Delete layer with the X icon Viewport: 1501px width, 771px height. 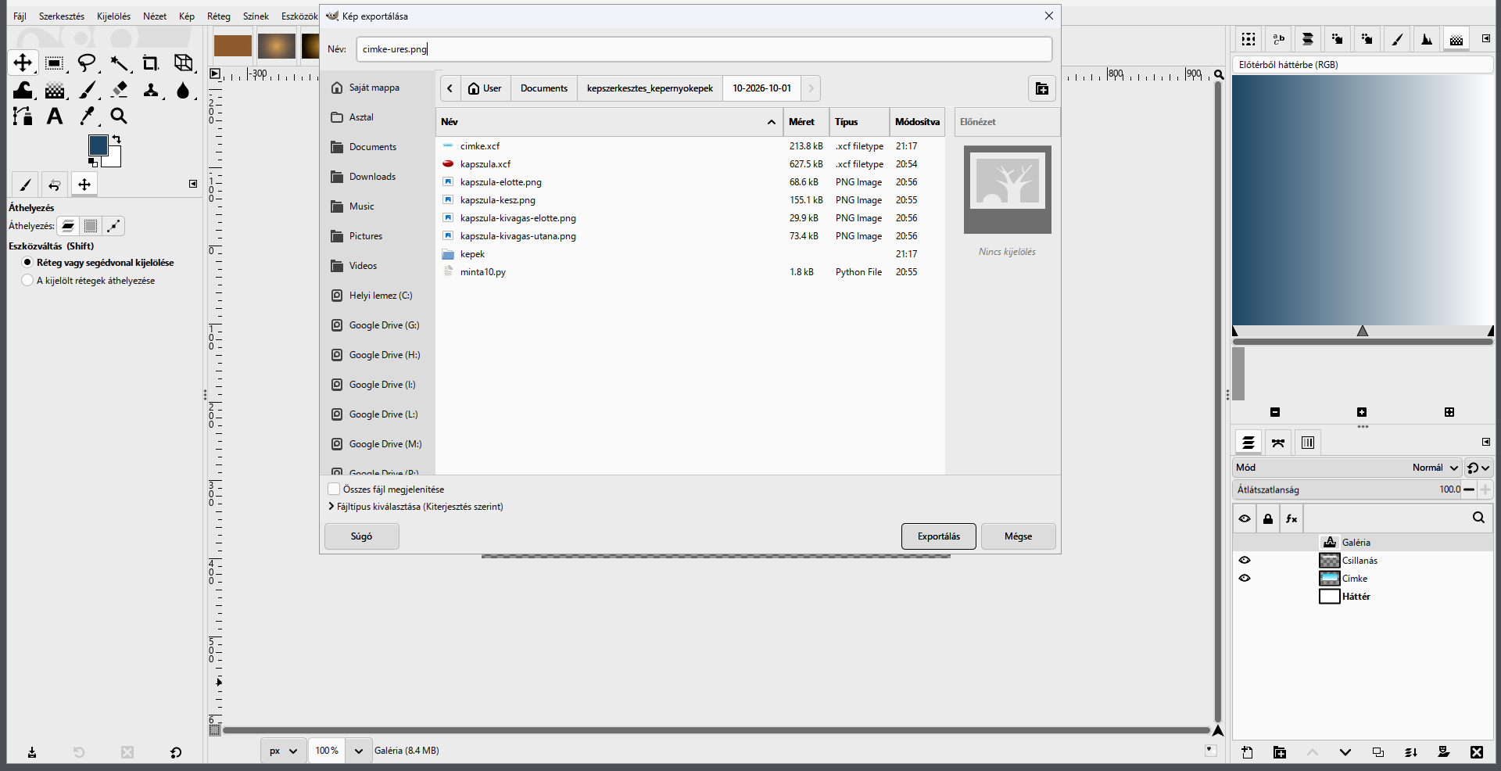coord(1477,752)
